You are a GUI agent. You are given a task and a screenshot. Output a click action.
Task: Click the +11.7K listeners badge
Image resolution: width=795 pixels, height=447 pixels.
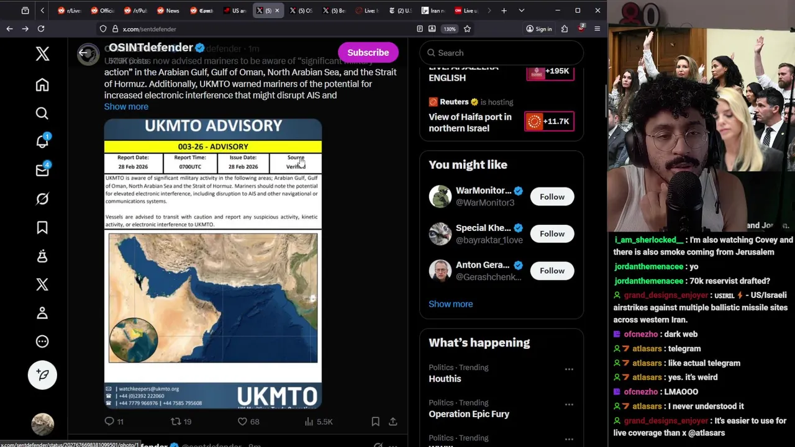click(x=549, y=122)
